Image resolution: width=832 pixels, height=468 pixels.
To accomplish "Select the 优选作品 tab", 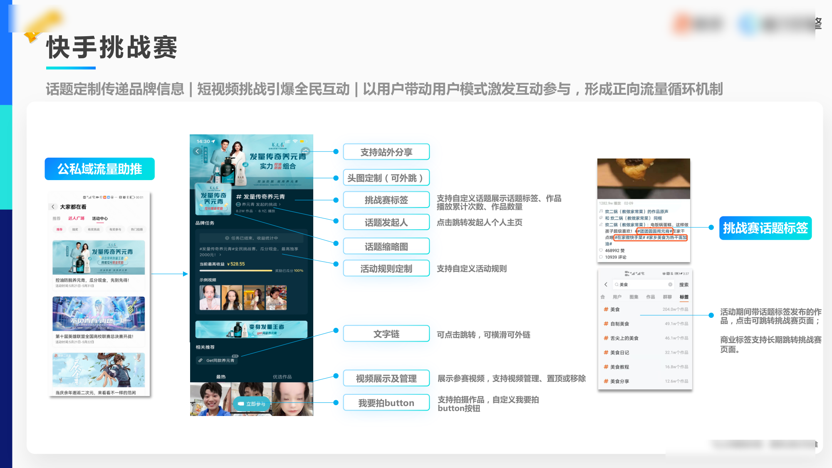I will pyautogui.click(x=282, y=377).
